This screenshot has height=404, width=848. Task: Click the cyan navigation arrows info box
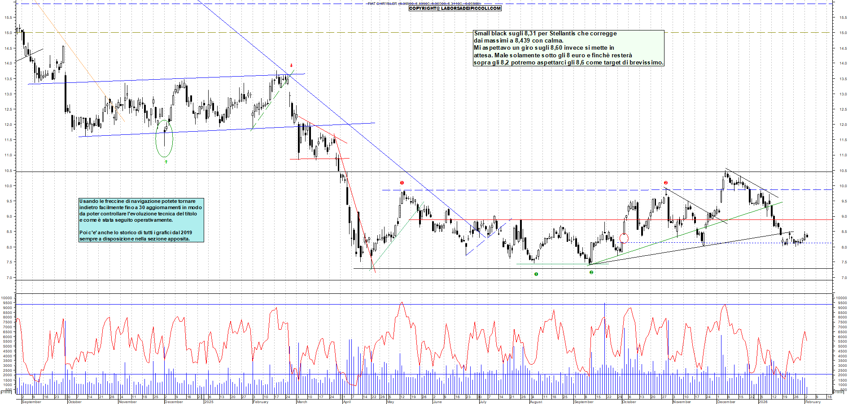coord(141,220)
